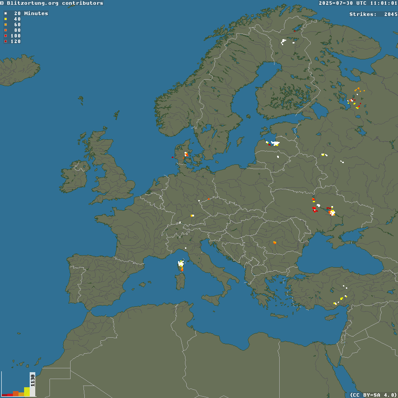Click the "Blitzortung.org contributors" credit text
Viewport: 398px width, 398px height.
55,3
